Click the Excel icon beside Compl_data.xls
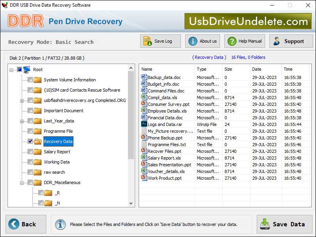316x237 pixels. (x=144, y=97)
